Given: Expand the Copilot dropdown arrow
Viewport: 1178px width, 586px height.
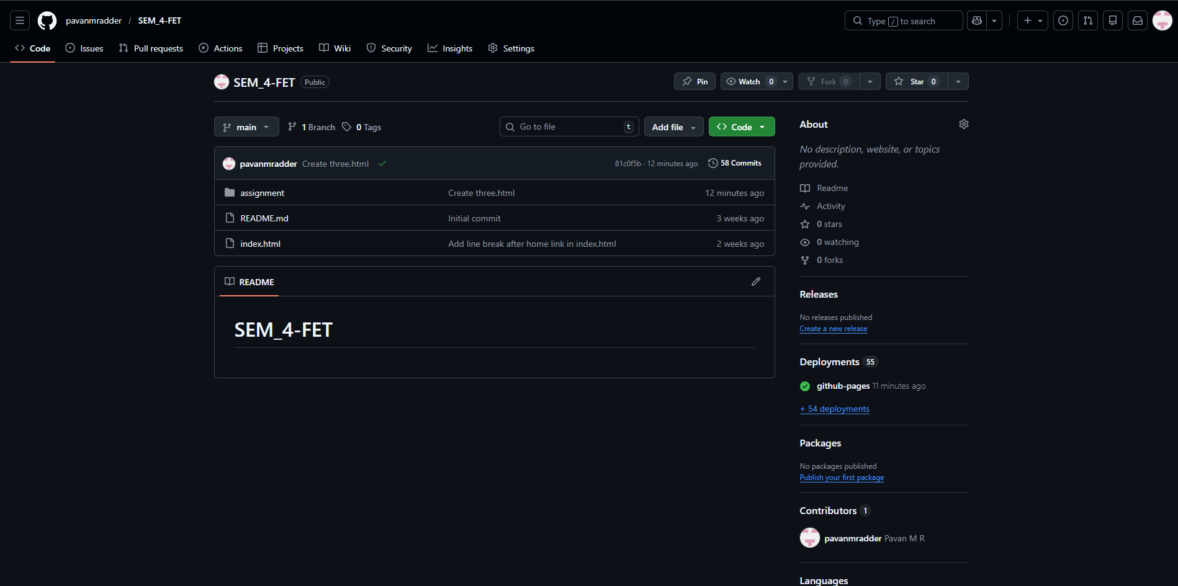Looking at the screenshot, I should (994, 20).
